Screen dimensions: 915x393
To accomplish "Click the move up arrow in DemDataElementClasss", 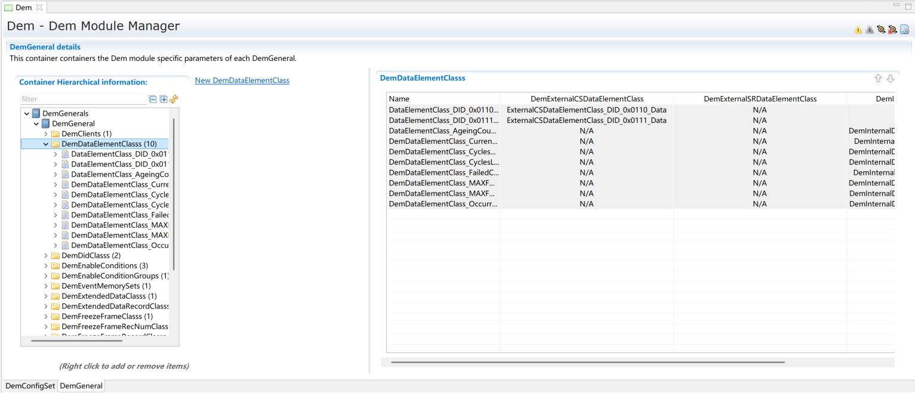I will click(x=878, y=79).
